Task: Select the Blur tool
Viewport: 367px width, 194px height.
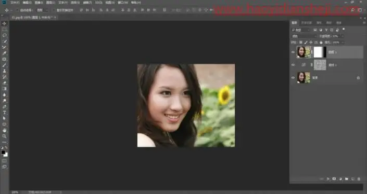Action: pos(4,95)
